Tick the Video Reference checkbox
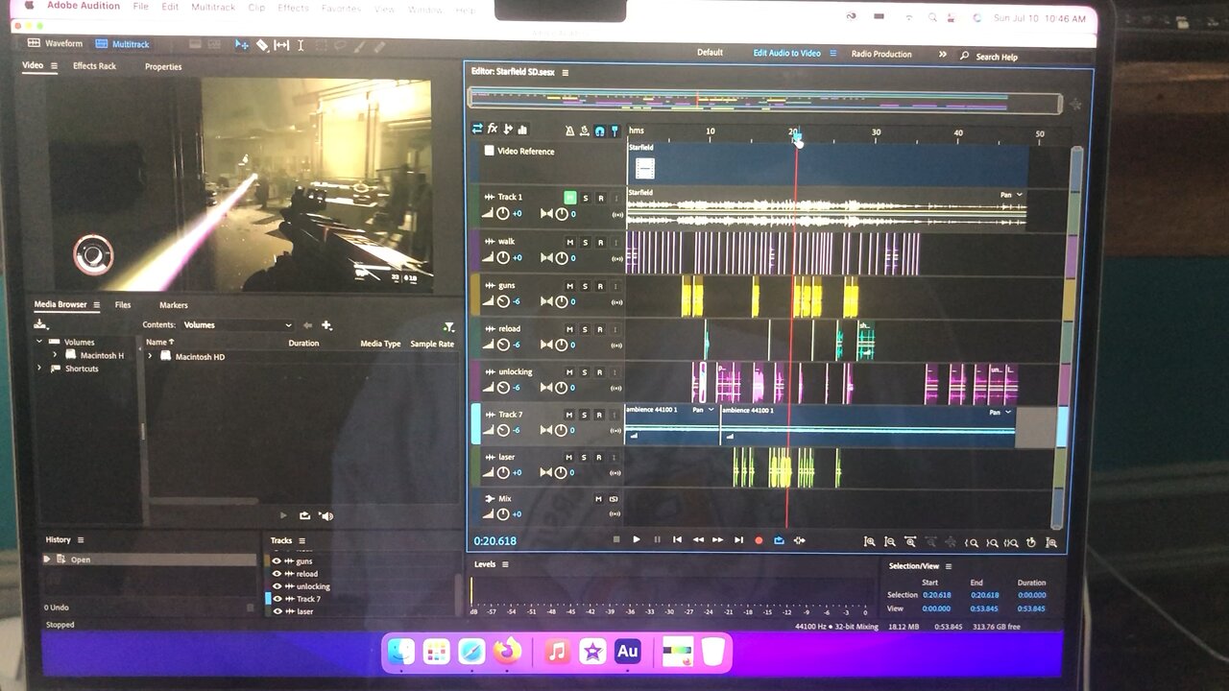 coord(489,151)
